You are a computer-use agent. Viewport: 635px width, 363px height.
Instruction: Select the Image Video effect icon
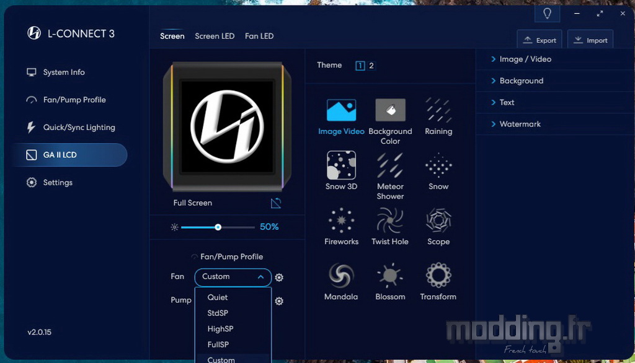pyautogui.click(x=342, y=110)
